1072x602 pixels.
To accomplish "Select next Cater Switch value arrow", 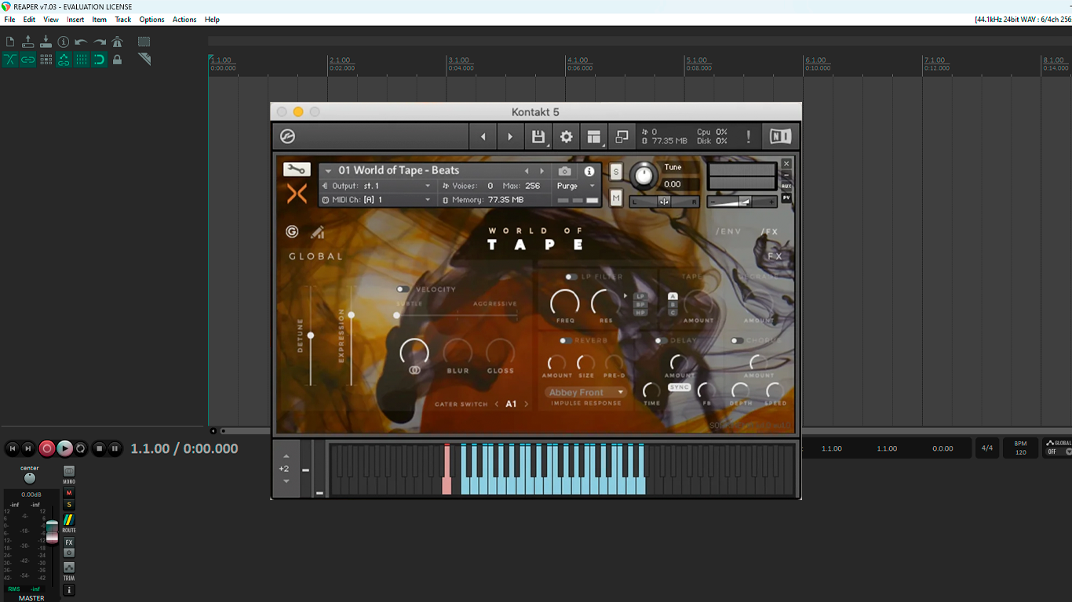I will coord(526,404).
